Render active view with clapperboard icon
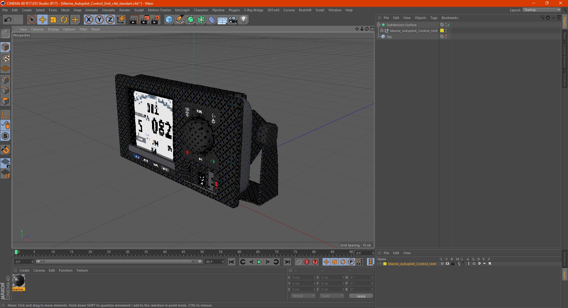This screenshot has height=308, width=568. pyautogui.click(x=134, y=20)
